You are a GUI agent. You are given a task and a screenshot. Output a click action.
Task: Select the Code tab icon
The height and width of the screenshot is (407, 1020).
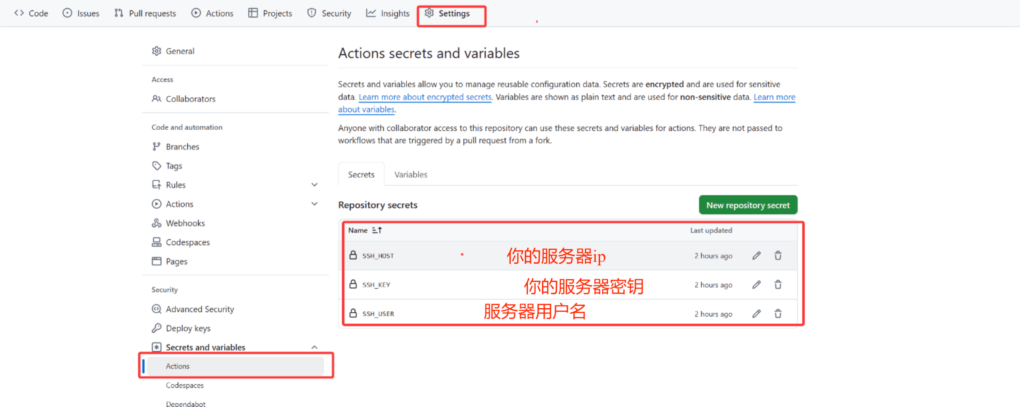pyautogui.click(x=19, y=13)
